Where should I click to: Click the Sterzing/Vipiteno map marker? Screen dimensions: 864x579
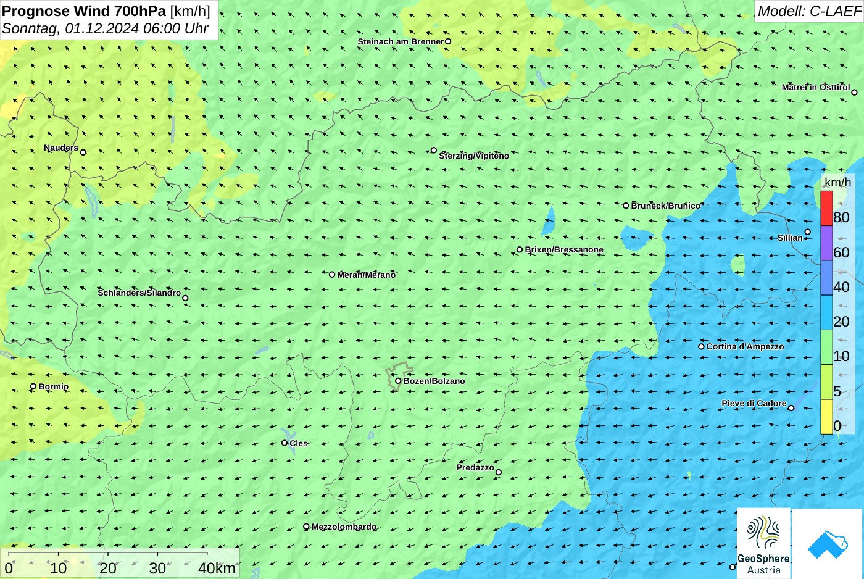[434, 150]
